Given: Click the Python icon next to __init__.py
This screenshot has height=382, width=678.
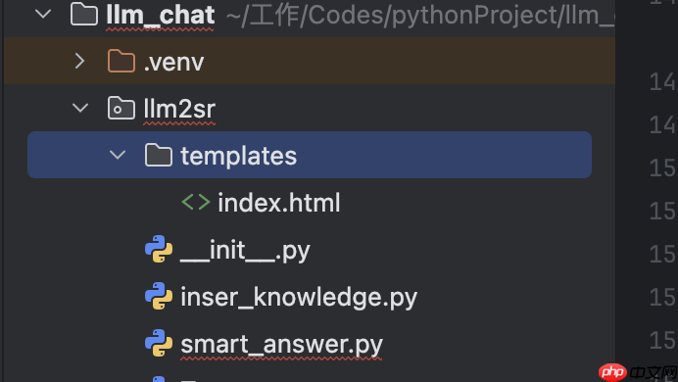Looking at the screenshot, I should point(159,249).
